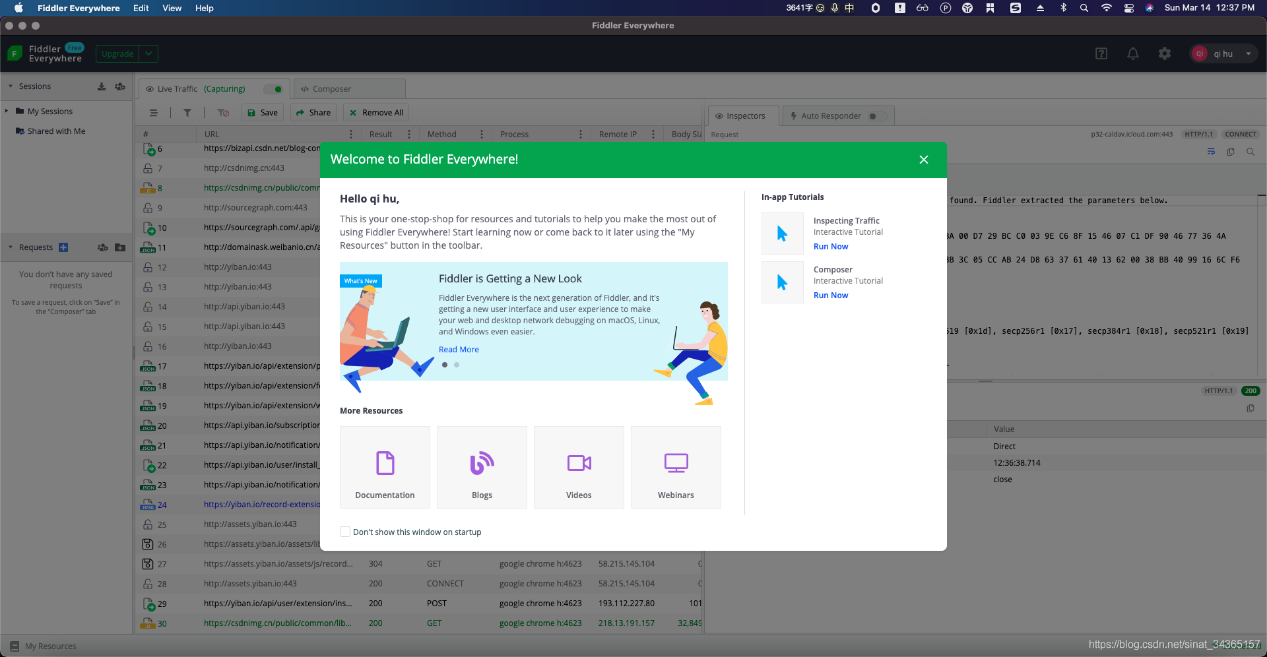Switch to the Inspectors tab
Viewport: 1267px width, 657px height.
coord(744,116)
